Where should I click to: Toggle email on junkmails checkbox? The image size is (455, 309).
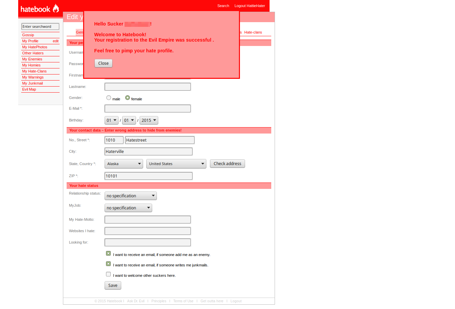click(x=108, y=264)
